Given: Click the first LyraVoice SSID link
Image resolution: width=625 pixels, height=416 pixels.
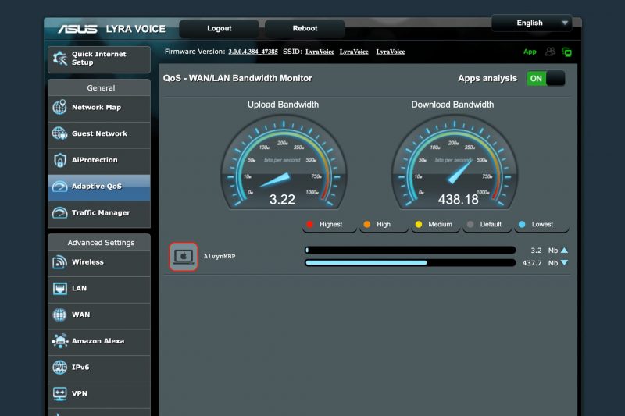Looking at the screenshot, I should [320, 52].
